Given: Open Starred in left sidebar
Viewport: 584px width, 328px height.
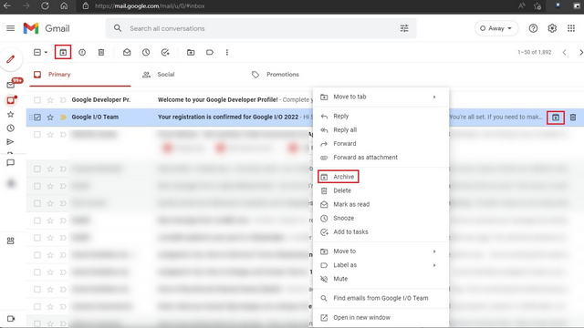Looking at the screenshot, I should click(10, 114).
